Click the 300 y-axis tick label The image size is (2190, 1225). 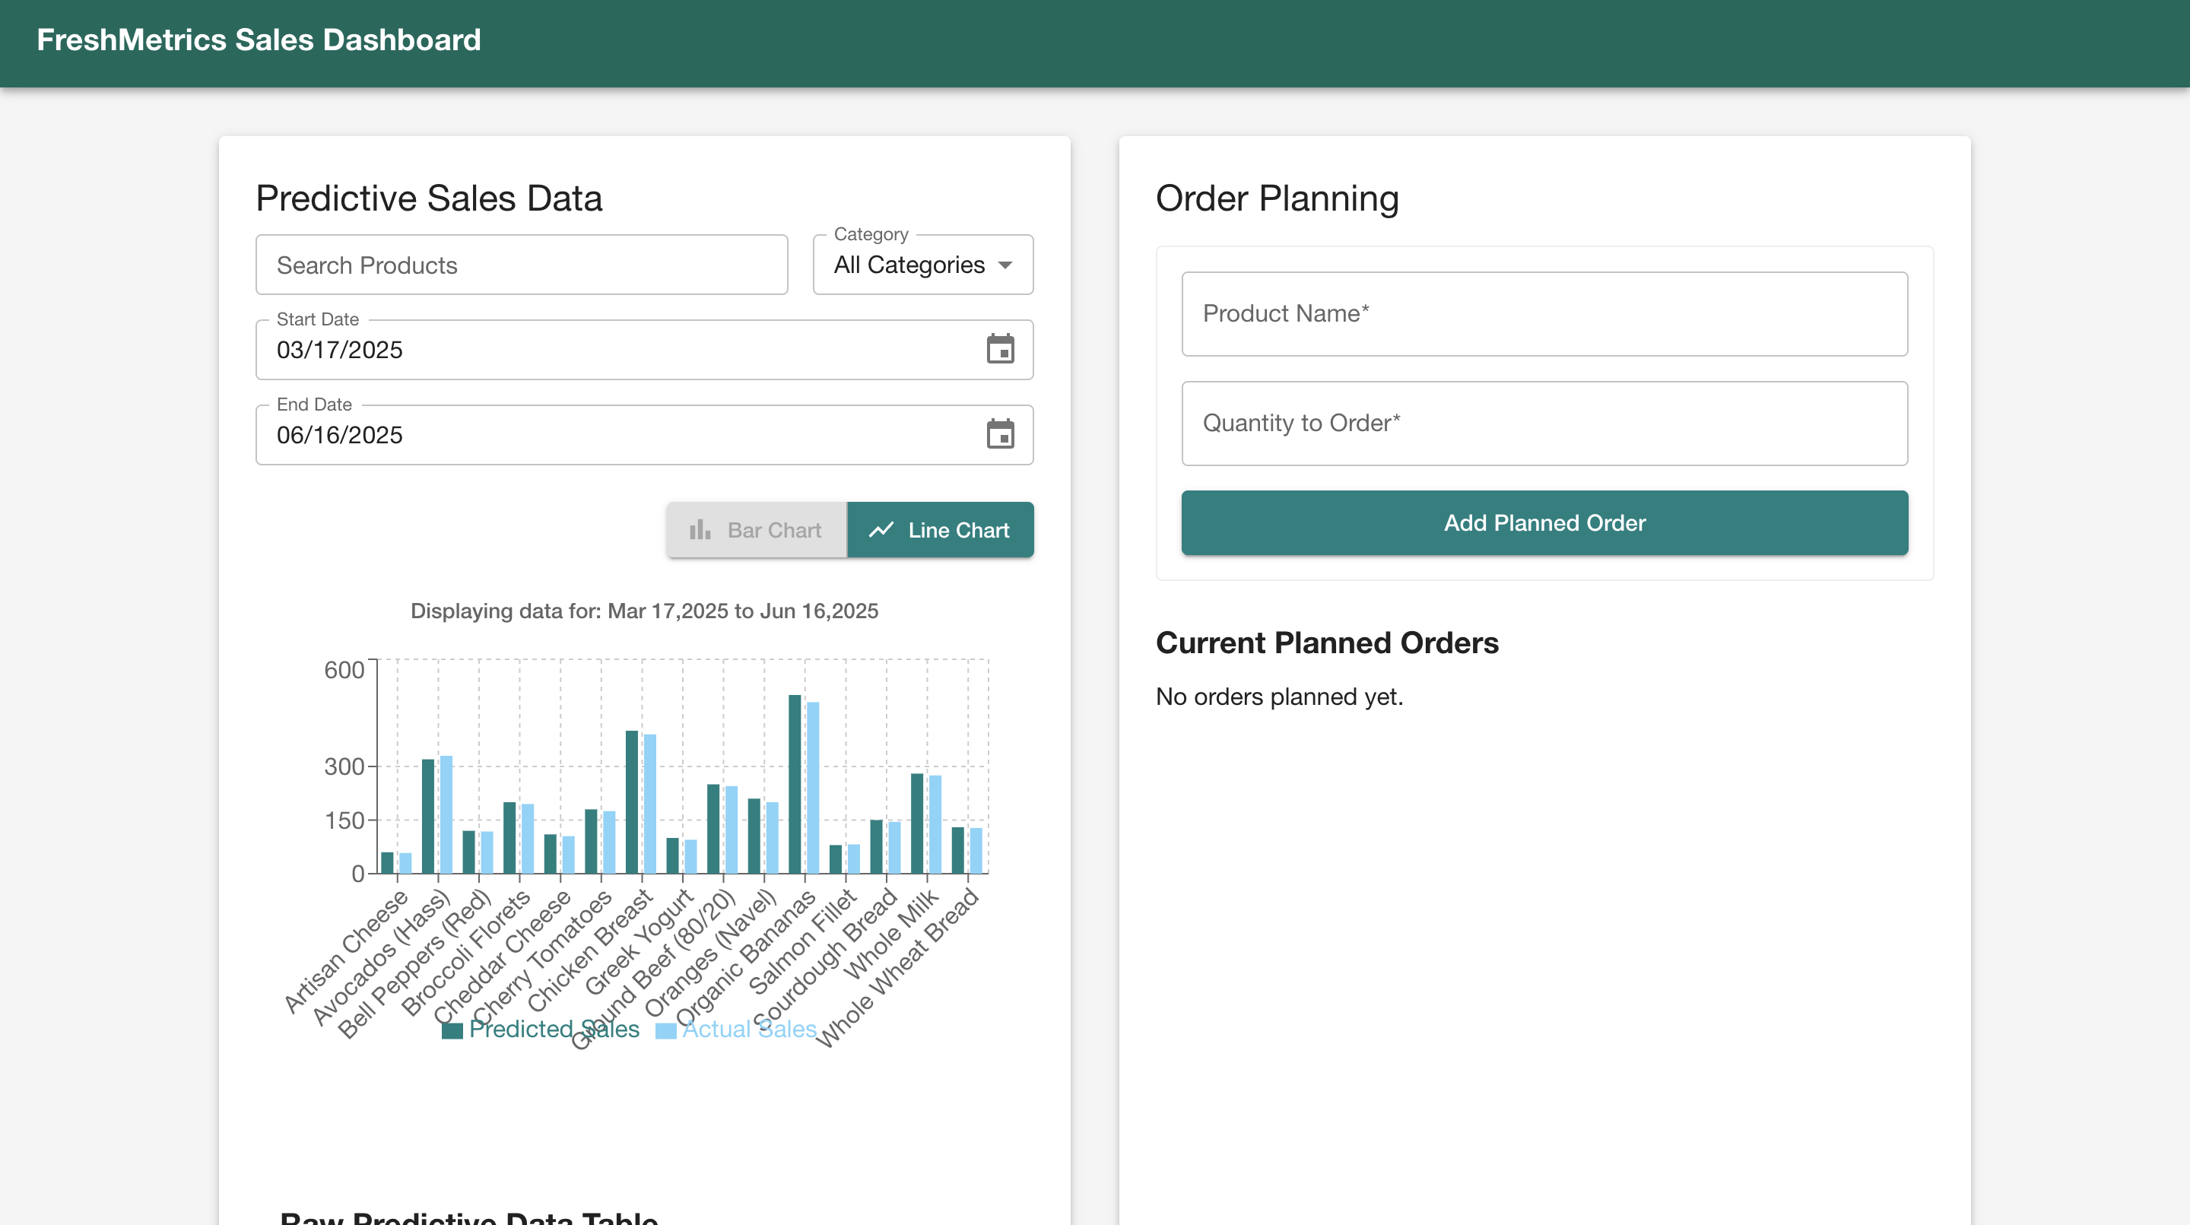(x=344, y=766)
